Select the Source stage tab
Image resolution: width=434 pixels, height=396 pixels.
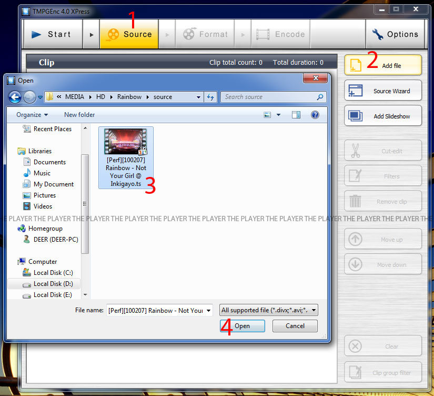point(129,34)
